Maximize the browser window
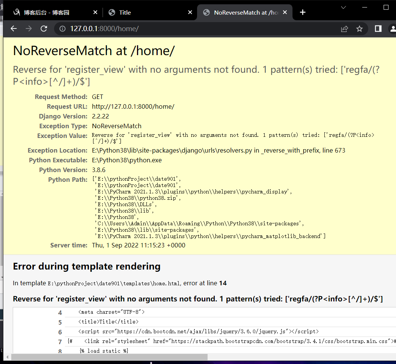 click(386, 7)
